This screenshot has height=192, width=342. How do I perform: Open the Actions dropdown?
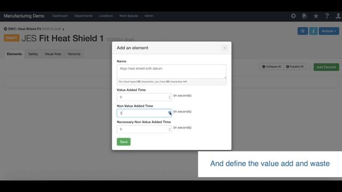click(x=329, y=31)
